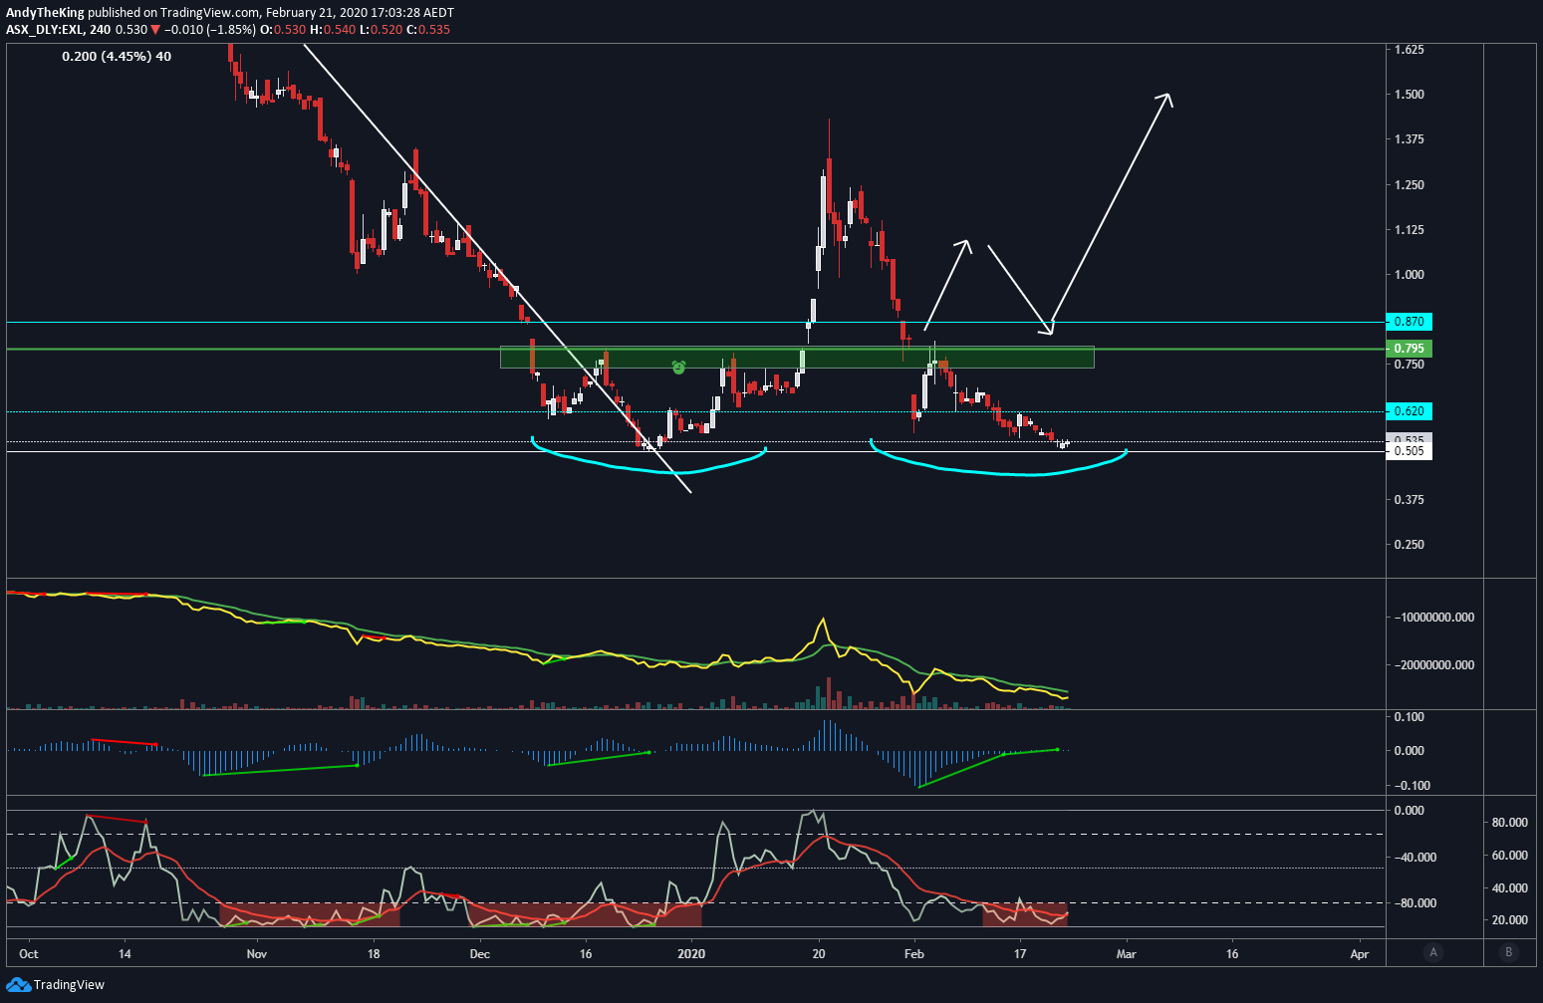Click the 20.000 oscillator axis value
This screenshot has width=1543, height=1003.
(1509, 920)
